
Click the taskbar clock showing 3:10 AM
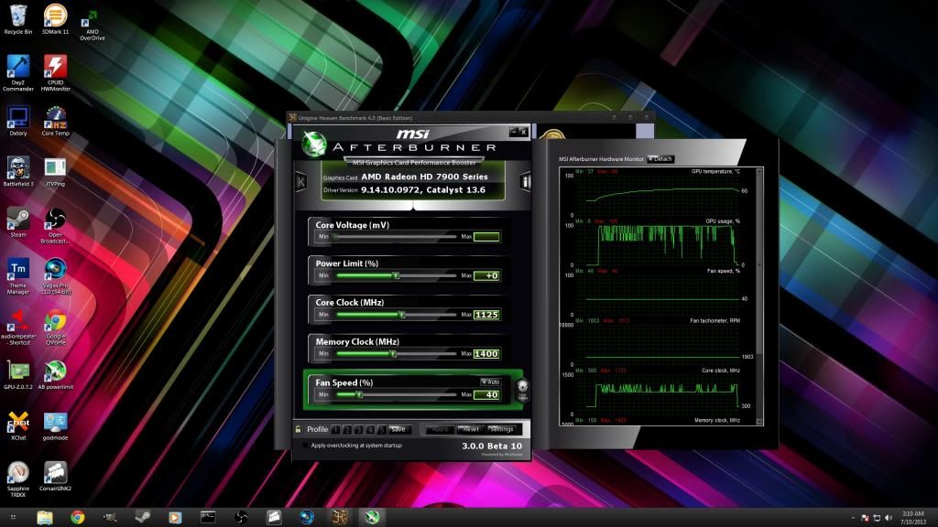point(913,518)
